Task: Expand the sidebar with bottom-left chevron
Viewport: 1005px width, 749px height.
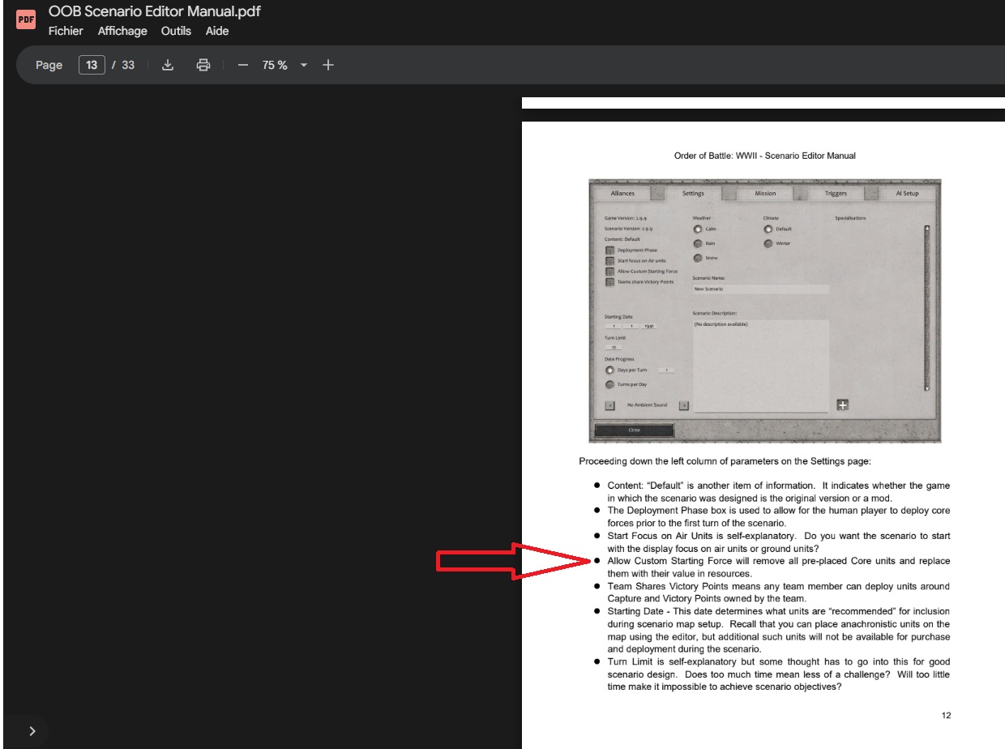Action: pos(32,730)
